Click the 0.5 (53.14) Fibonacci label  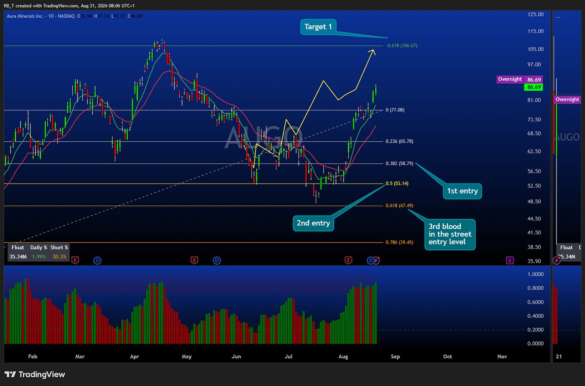click(x=397, y=184)
